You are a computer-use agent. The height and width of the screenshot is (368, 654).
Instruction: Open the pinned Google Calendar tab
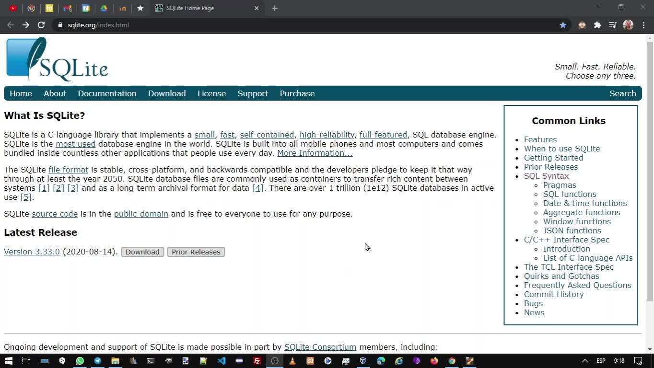86,8
